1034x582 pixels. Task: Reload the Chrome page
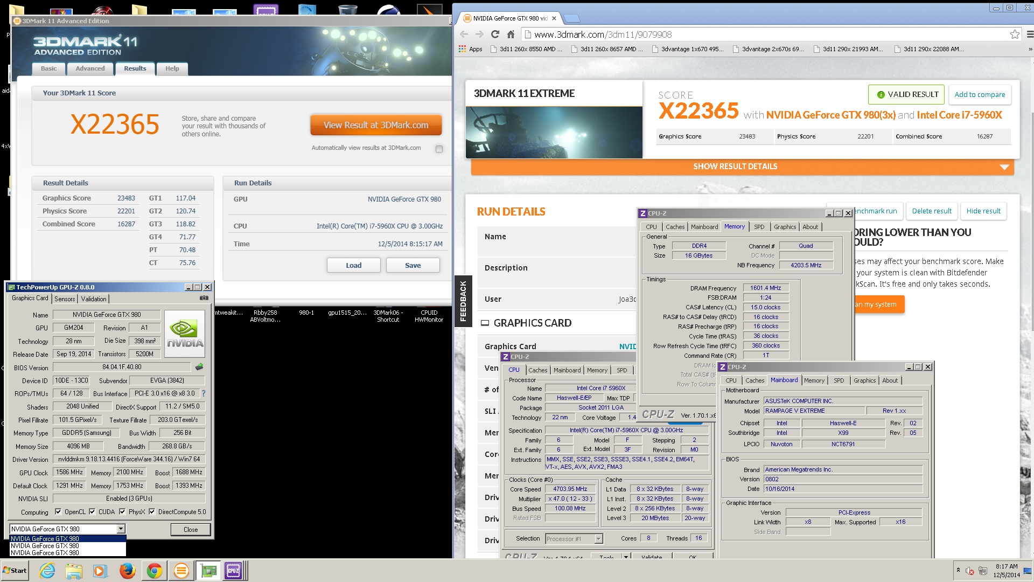[x=495, y=34]
